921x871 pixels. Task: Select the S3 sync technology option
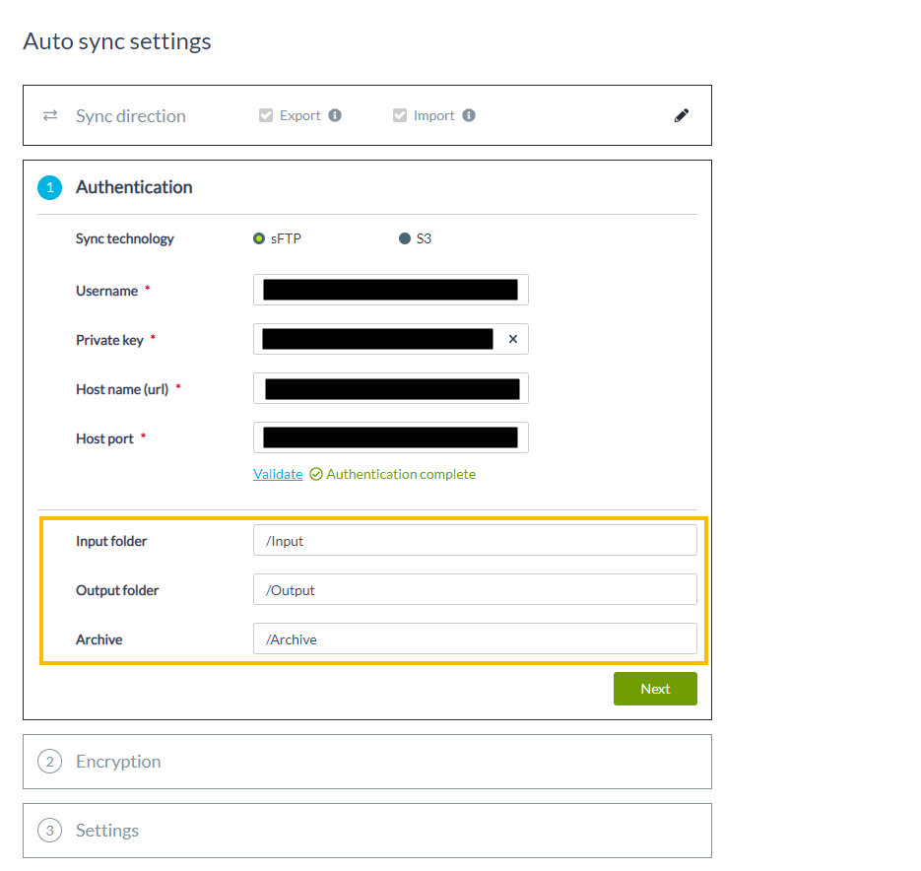tap(405, 238)
